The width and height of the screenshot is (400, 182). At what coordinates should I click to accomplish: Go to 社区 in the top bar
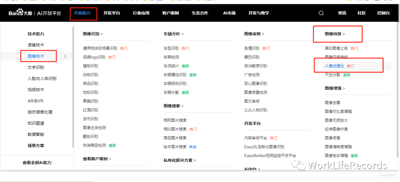pyautogui.click(x=362, y=13)
